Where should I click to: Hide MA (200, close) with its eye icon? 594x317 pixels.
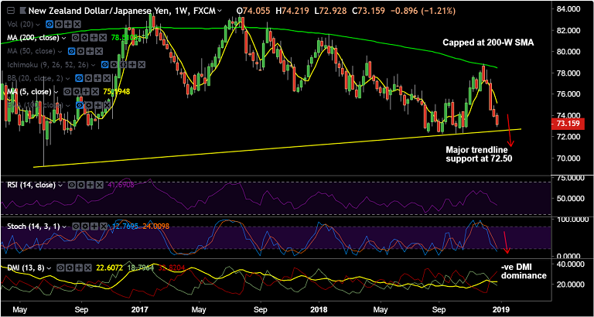pos(75,38)
